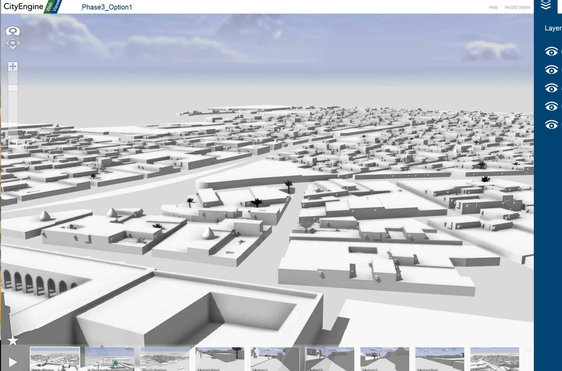Click the pan navigation arrows control

13,44
